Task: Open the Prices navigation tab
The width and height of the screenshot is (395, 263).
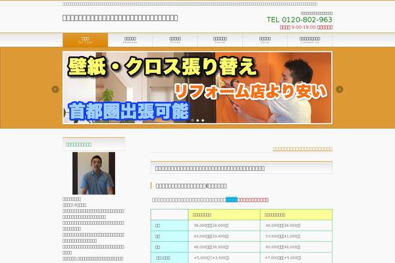Action: click(175, 40)
